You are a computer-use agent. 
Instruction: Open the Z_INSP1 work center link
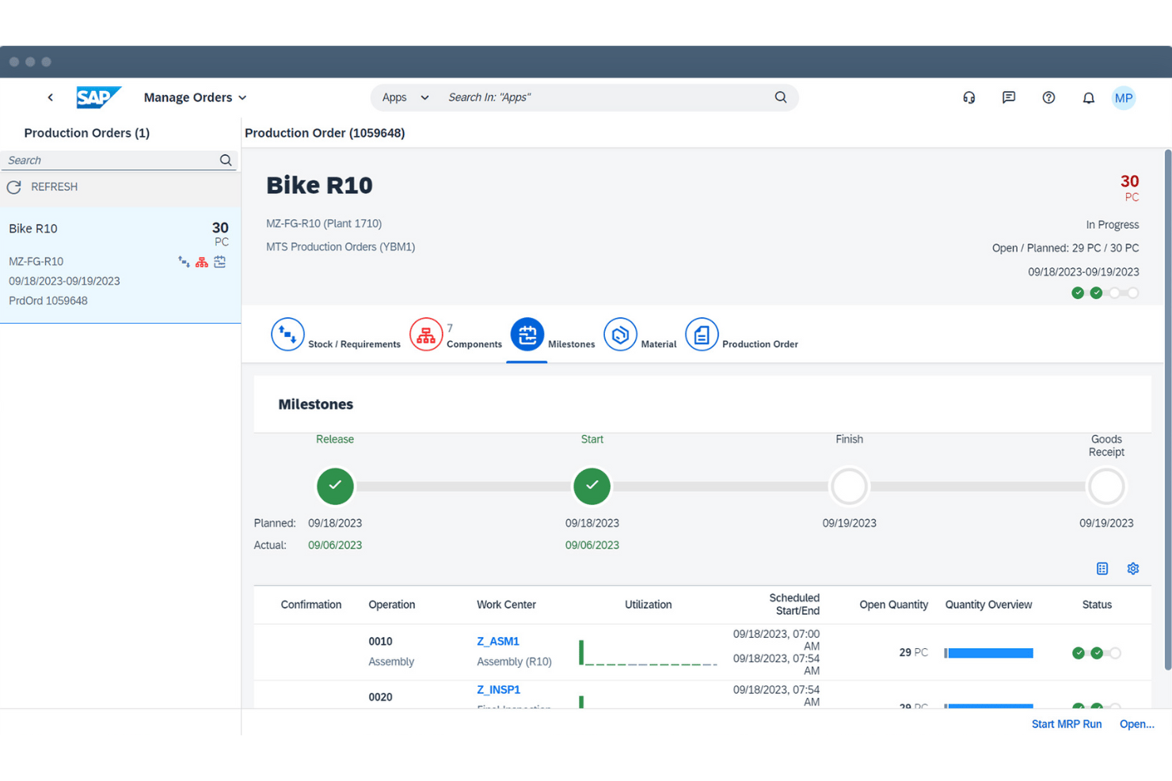pyautogui.click(x=498, y=690)
